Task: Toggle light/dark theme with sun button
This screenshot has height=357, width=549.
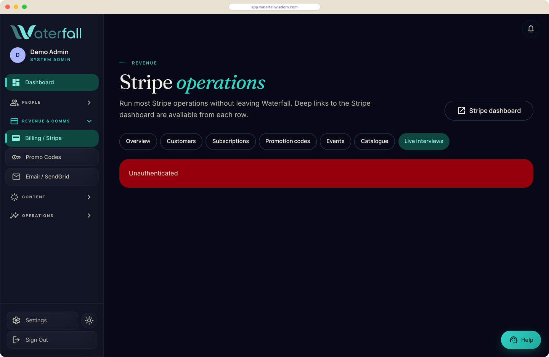Action: pyautogui.click(x=89, y=320)
